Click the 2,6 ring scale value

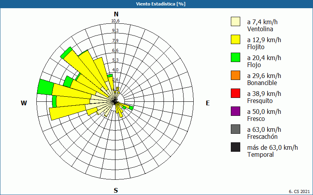[116, 80]
